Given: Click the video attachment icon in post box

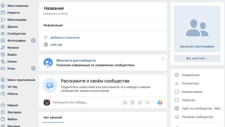Looking at the screenshot, I should tap(133, 103).
